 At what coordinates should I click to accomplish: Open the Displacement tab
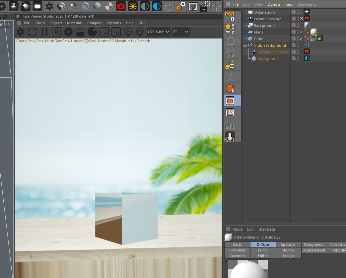click(x=313, y=250)
